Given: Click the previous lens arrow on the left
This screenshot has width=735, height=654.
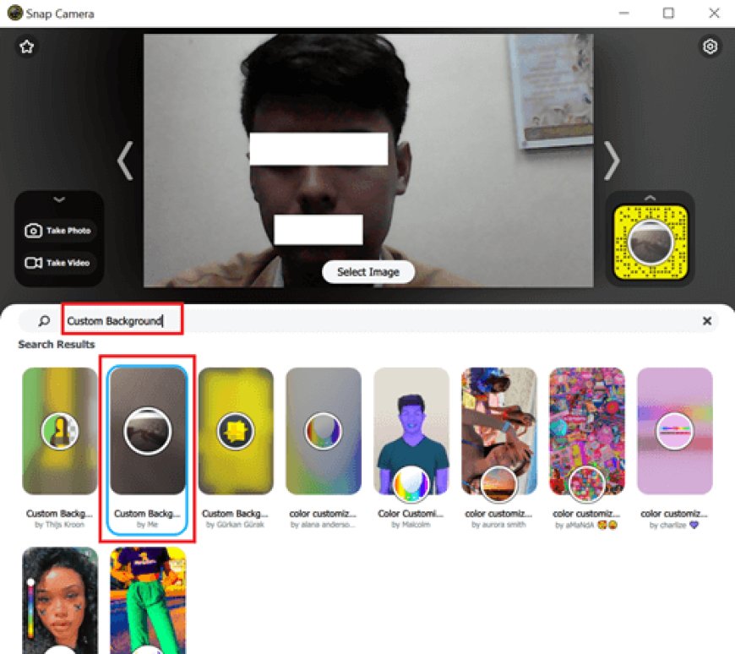Looking at the screenshot, I should coord(125,161).
